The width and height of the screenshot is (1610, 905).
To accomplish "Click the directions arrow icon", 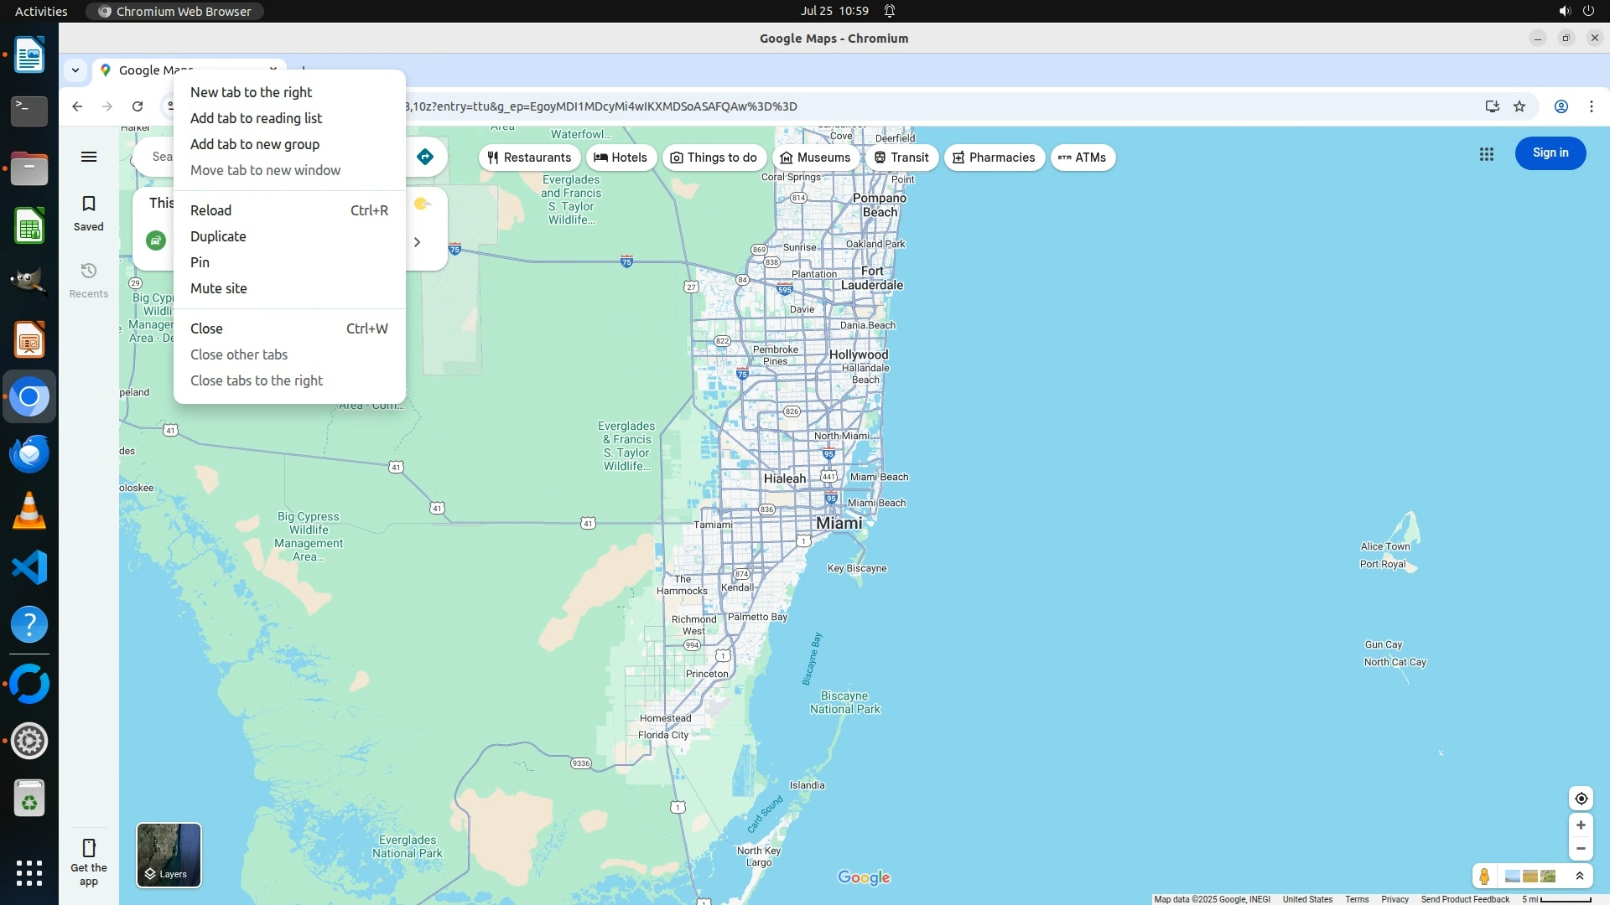I will pyautogui.click(x=425, y=157).
